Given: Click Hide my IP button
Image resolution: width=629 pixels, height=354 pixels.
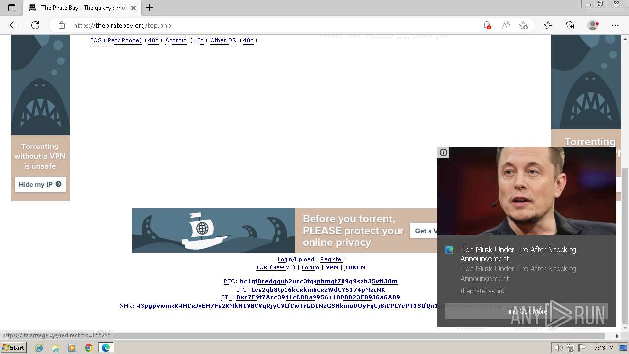Looking at the screenshot, I should [x=40, y=184].
